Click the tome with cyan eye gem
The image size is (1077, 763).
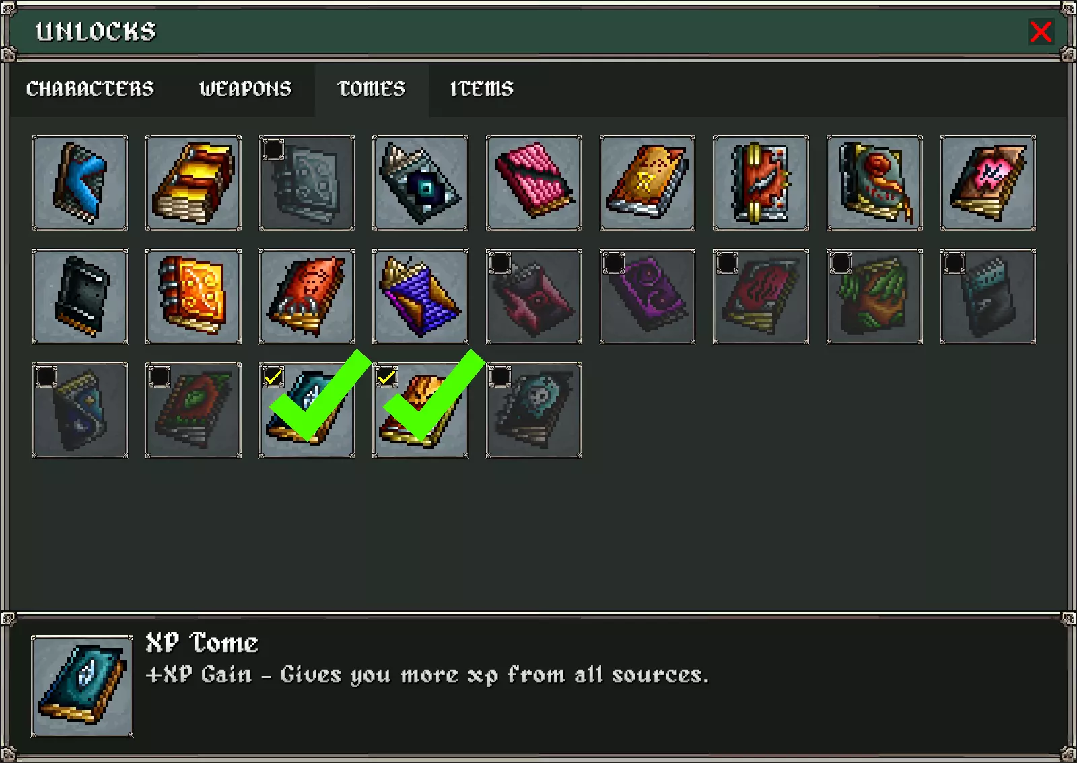[420, 183]
